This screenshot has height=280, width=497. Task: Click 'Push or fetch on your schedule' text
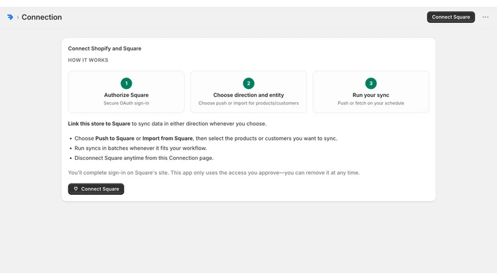coord(371,103)
